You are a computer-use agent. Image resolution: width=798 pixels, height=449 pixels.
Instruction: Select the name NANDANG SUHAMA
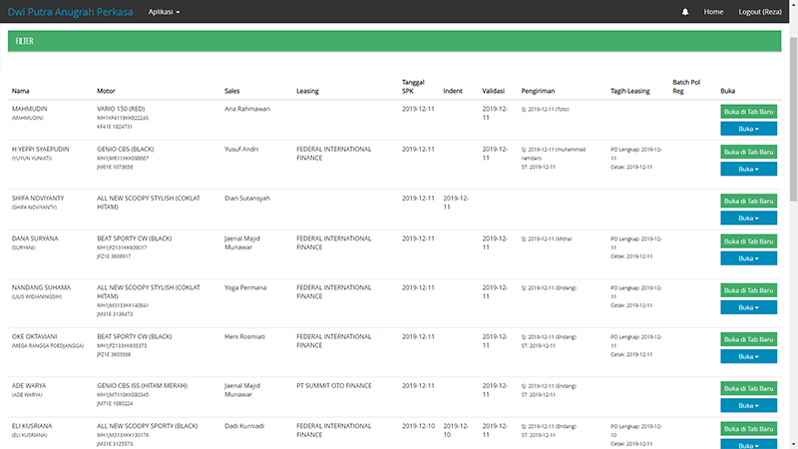tap(41, 287)
